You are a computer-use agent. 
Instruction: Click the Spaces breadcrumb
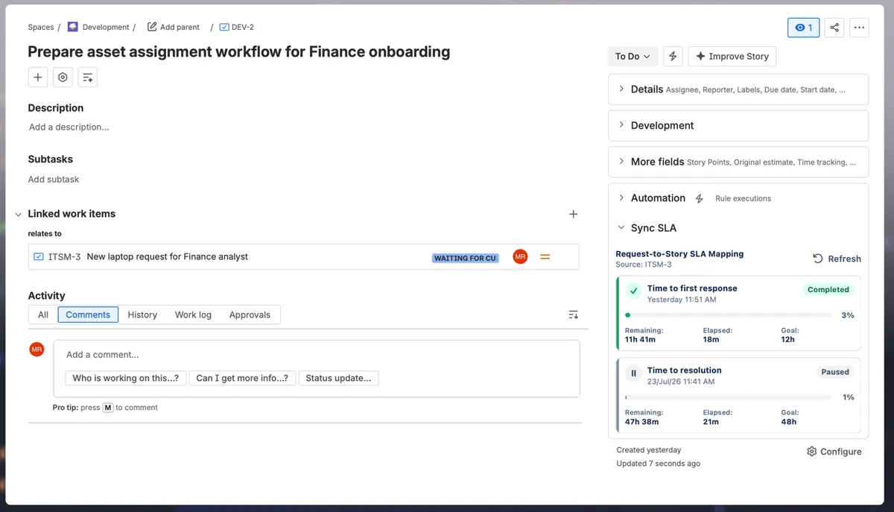pos(41,27)
